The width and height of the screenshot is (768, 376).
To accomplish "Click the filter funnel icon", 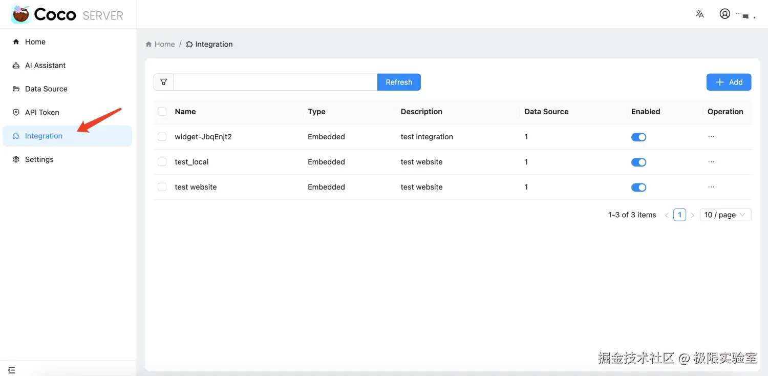I will pyautogui.click(x=164, y=82).
